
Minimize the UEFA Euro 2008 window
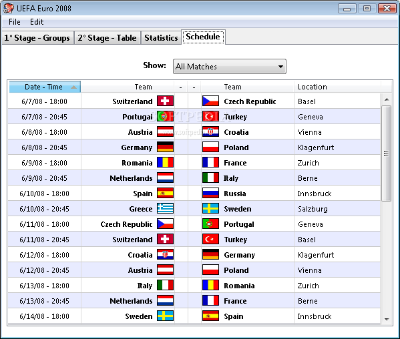click(347, 9)
